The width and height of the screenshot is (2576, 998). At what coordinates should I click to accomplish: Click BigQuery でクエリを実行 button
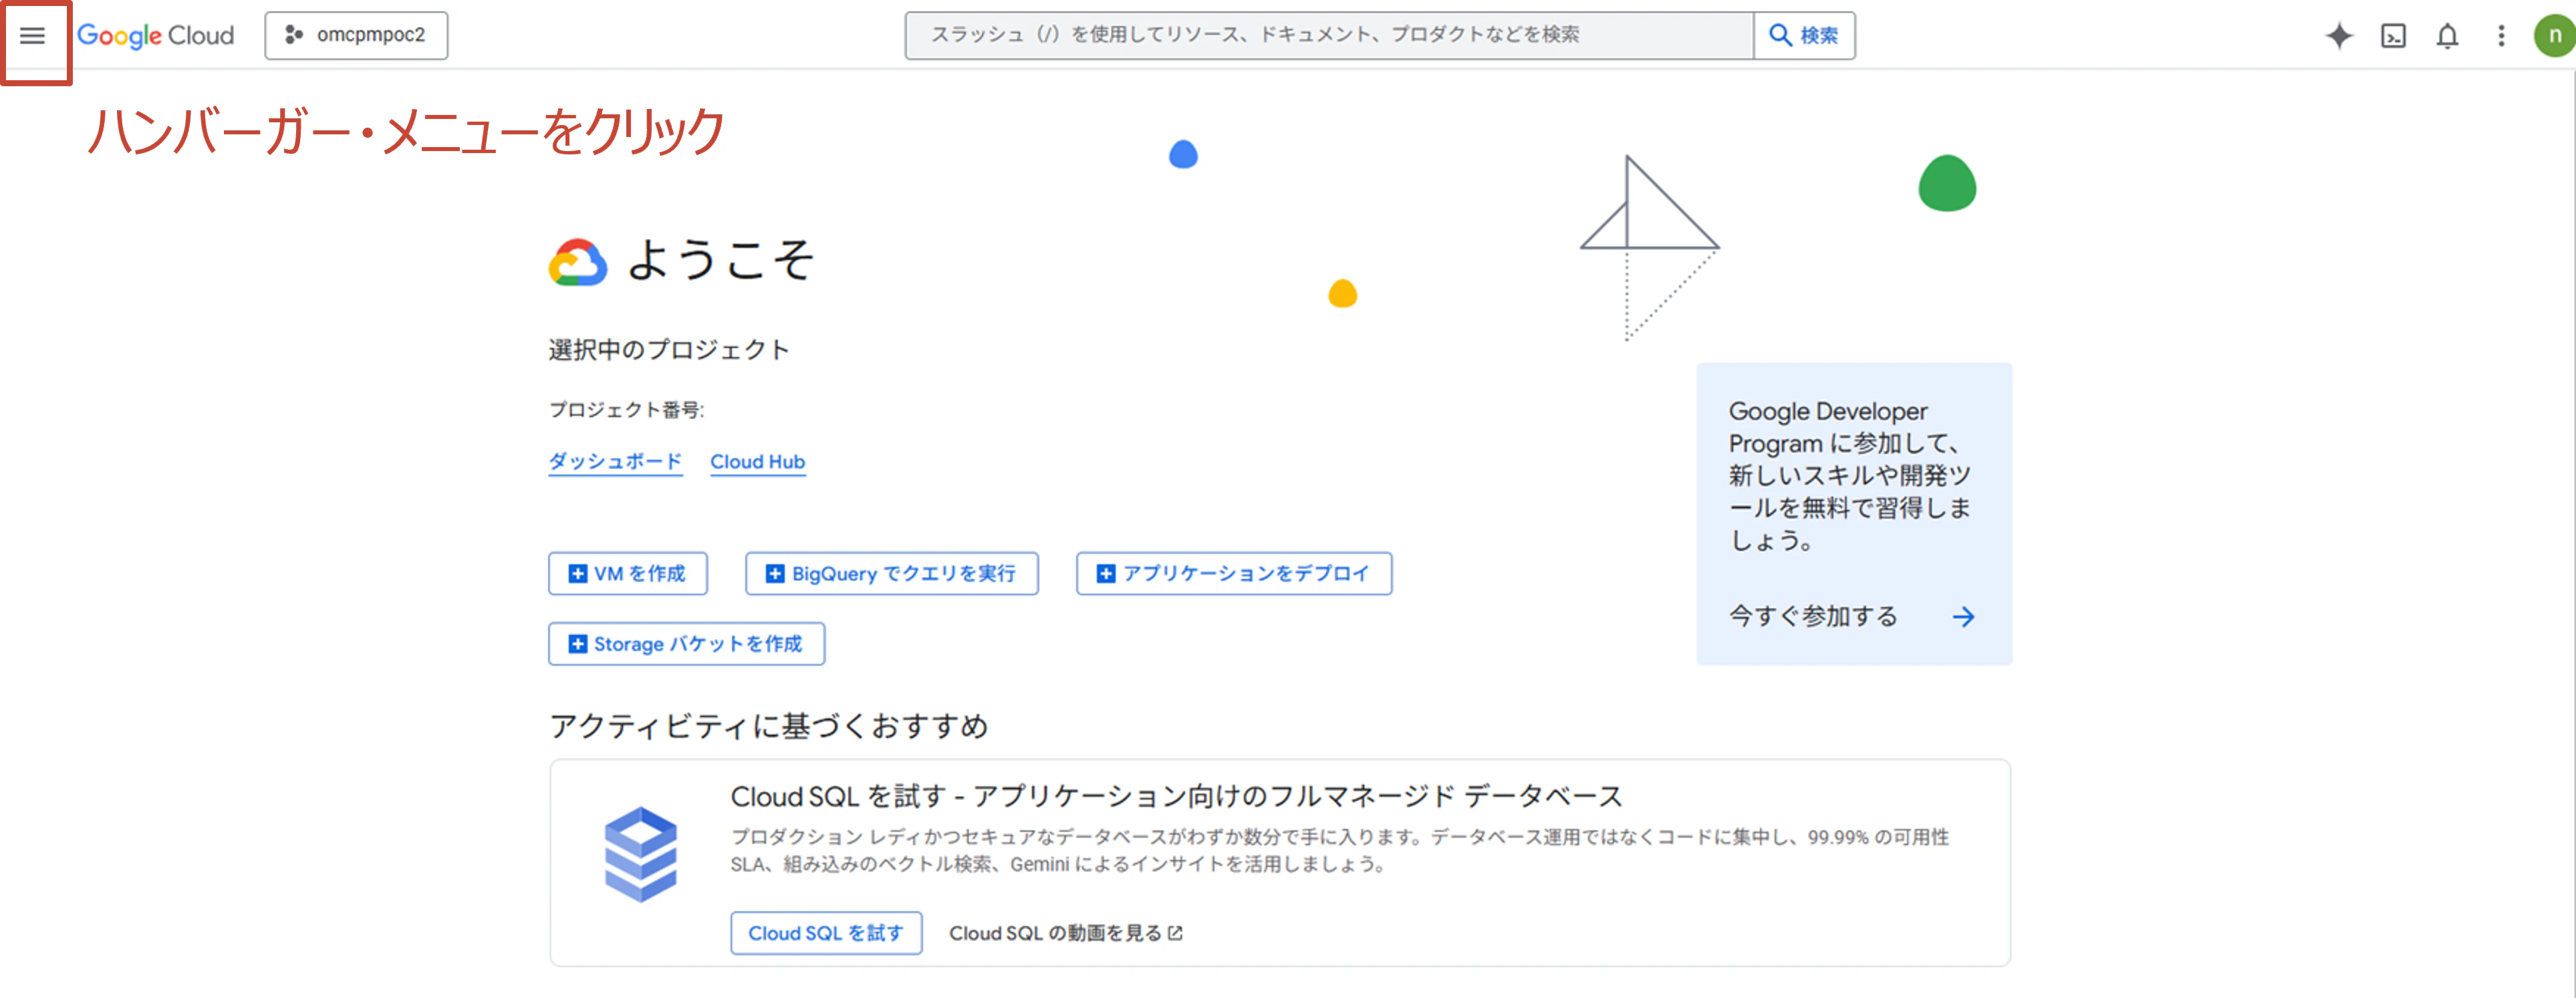(x=891, y=573)
